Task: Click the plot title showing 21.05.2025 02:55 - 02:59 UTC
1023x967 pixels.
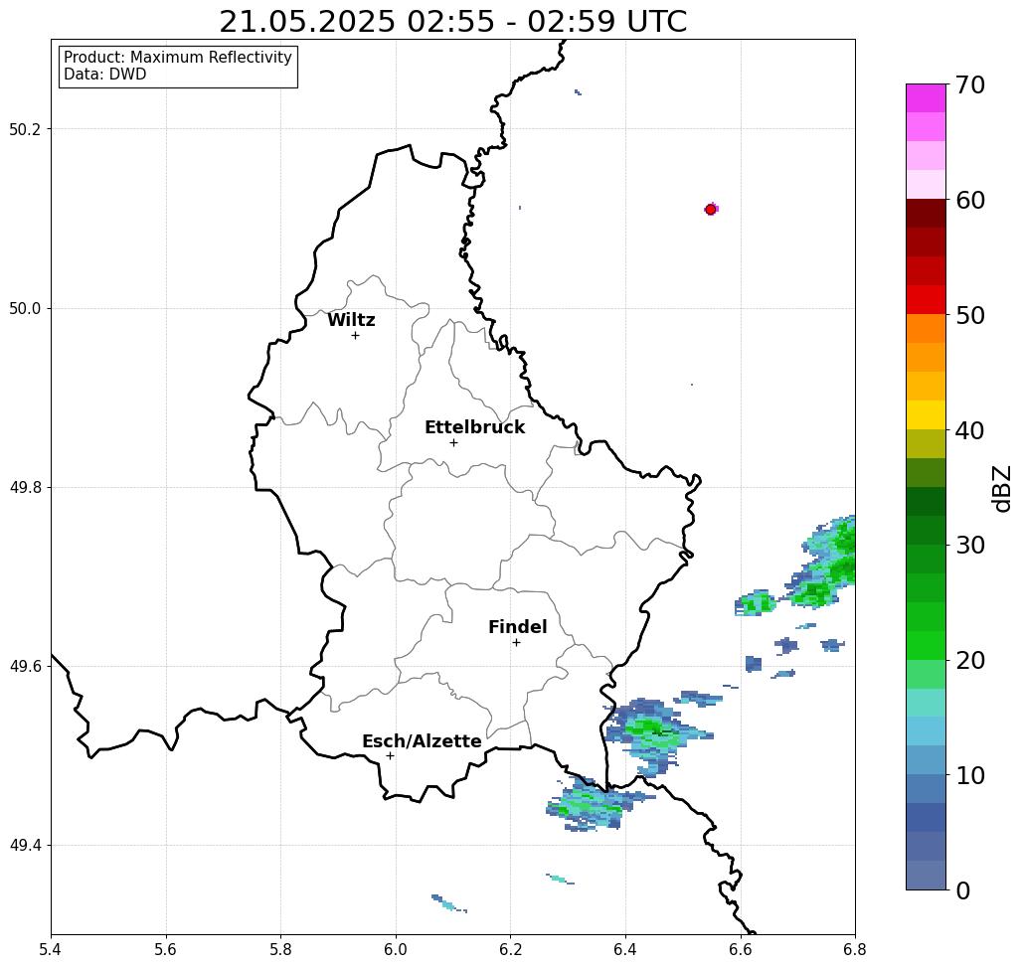Action: [x=452, y=22]
